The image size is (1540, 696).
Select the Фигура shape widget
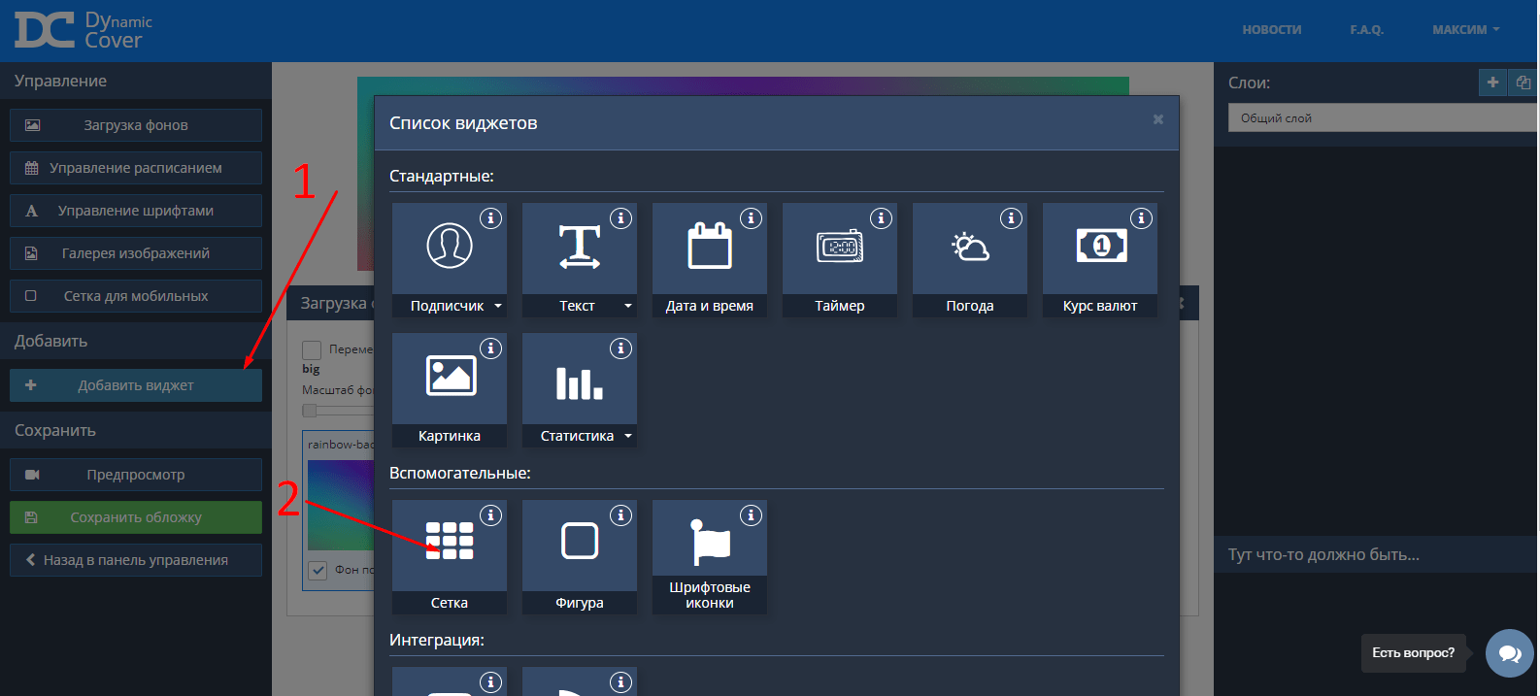tap(579, 544)
